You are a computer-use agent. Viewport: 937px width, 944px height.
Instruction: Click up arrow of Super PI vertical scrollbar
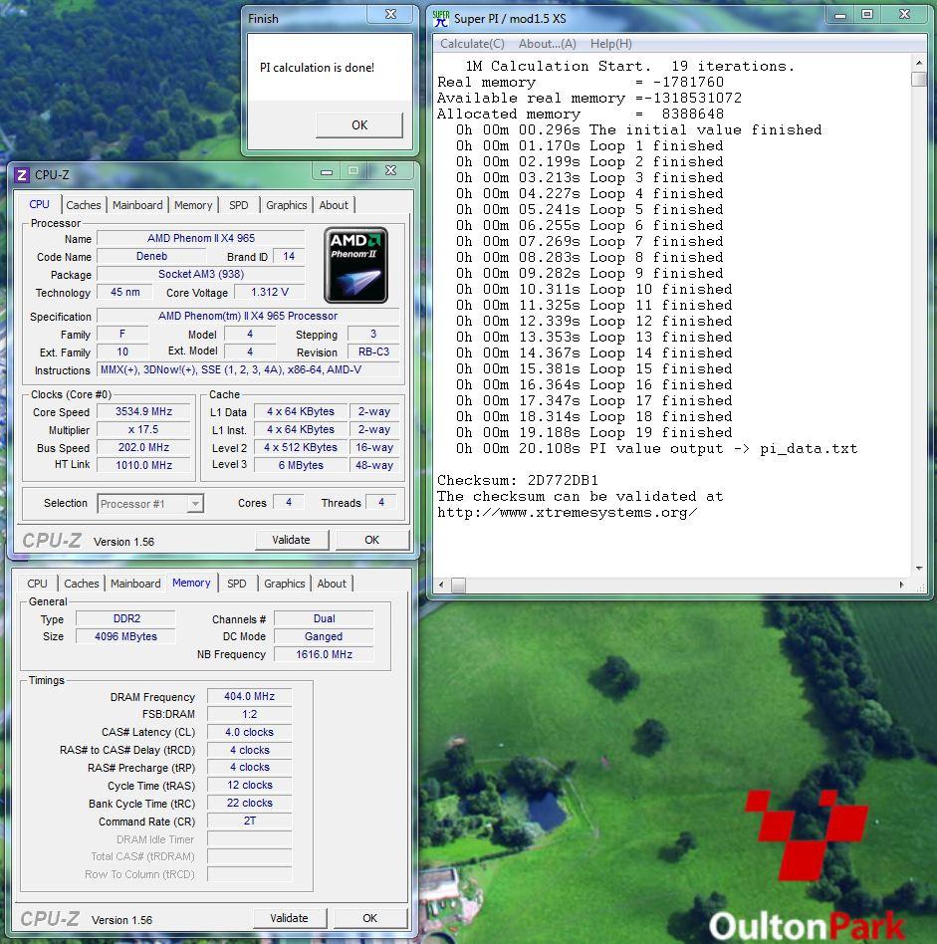point(919,62)
